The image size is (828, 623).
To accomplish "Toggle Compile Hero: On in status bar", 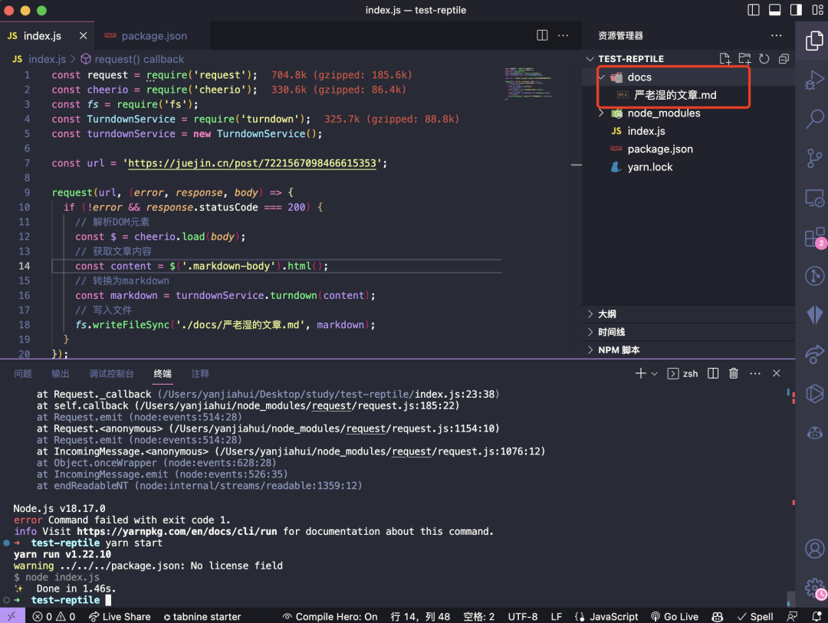I will (330, 616).
